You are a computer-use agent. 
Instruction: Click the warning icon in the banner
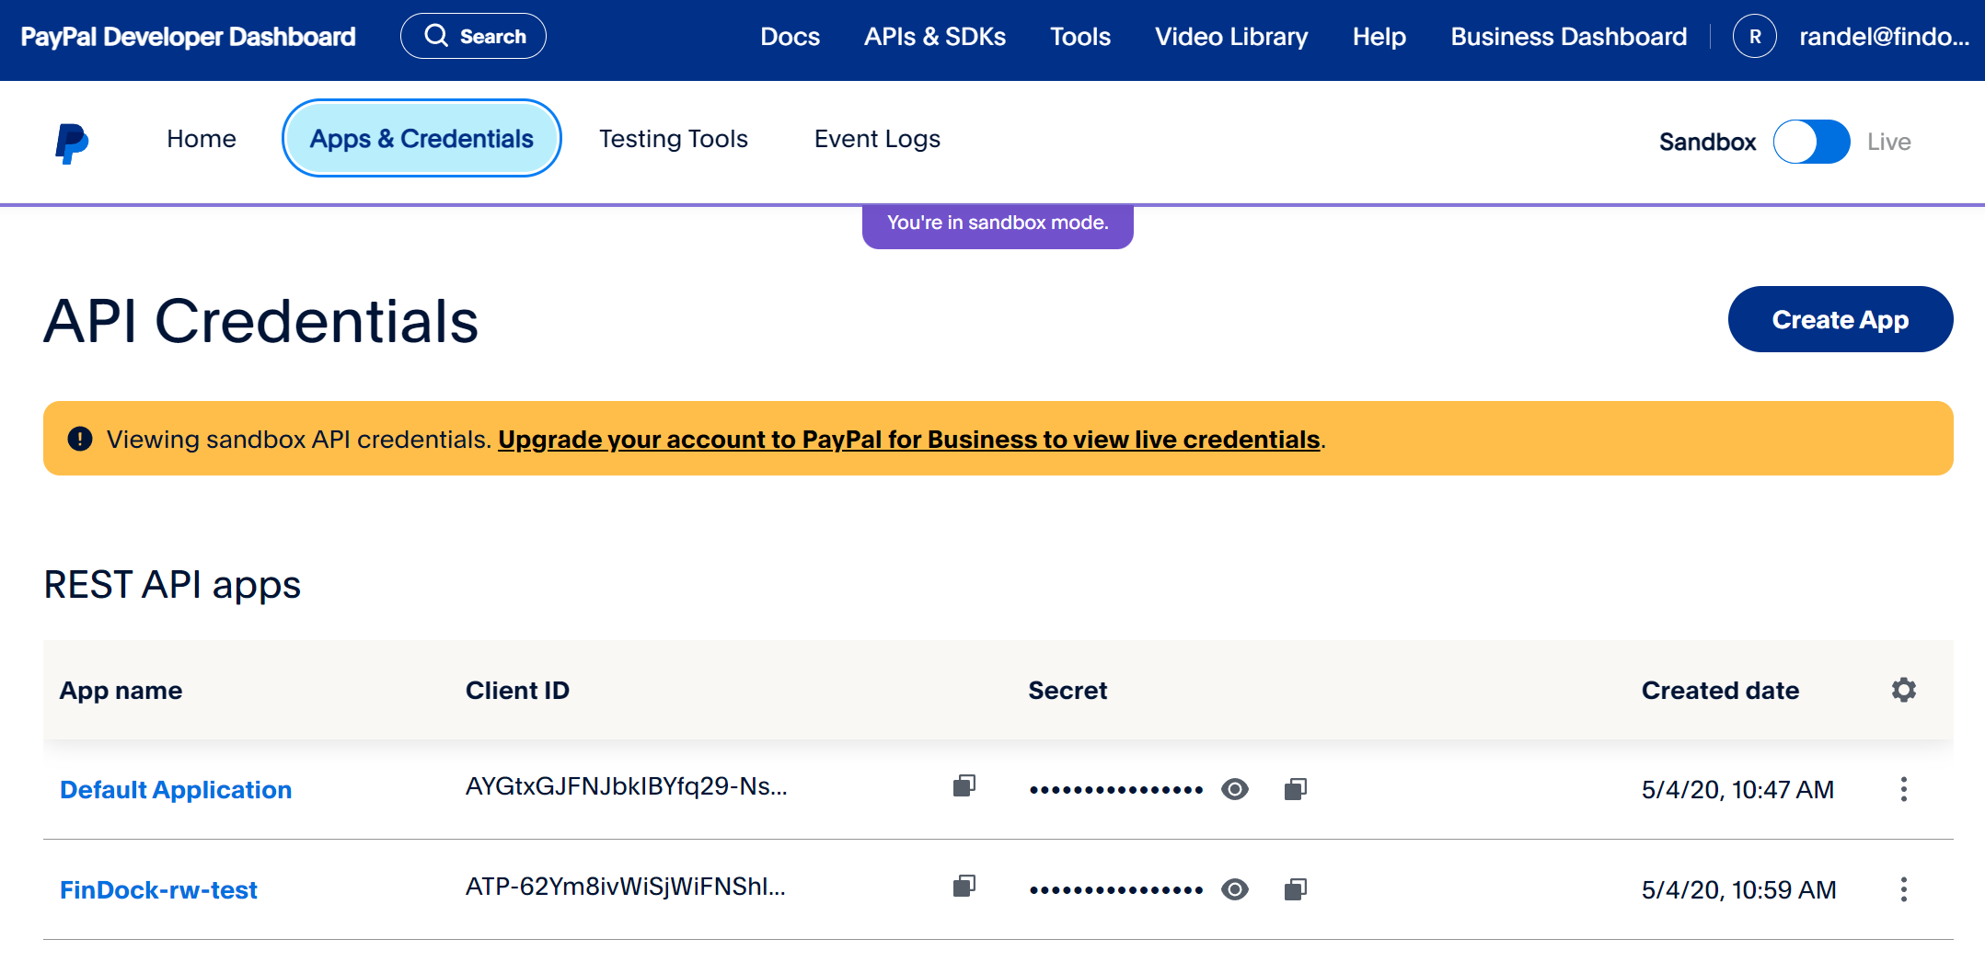[x=80, y=439]
